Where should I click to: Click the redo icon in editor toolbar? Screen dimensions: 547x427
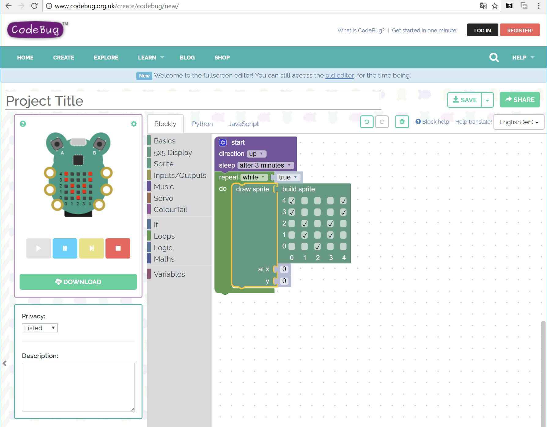[x=382, y=122]
